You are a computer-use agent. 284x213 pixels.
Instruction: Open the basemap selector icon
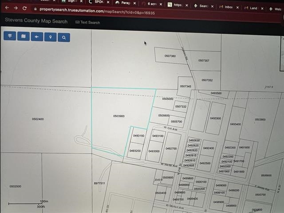pyautogui.click(x=23, y=37)
